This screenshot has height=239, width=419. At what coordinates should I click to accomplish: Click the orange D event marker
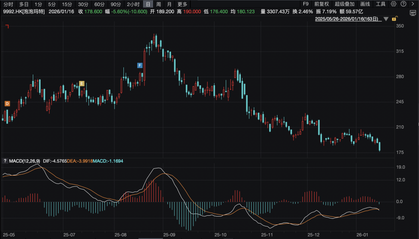pos(7,103)
